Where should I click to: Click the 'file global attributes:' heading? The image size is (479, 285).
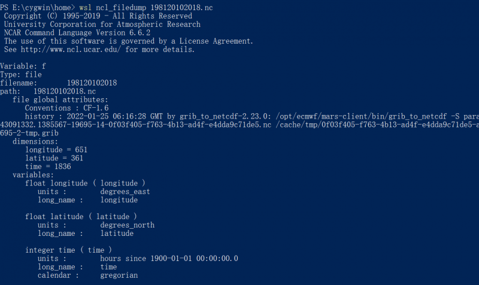pos(60,99)
